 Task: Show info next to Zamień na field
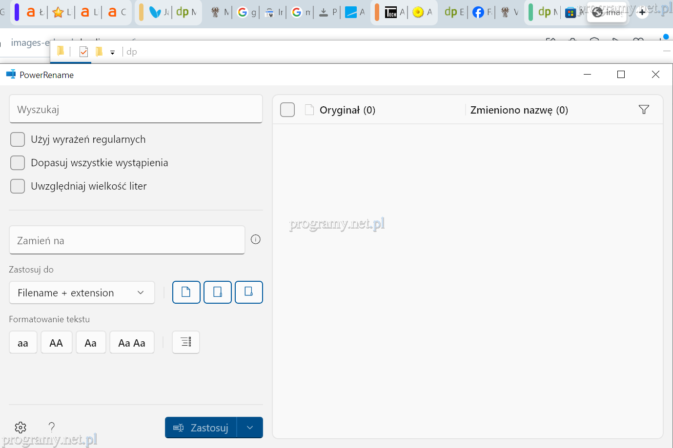(x=256, y=239)
